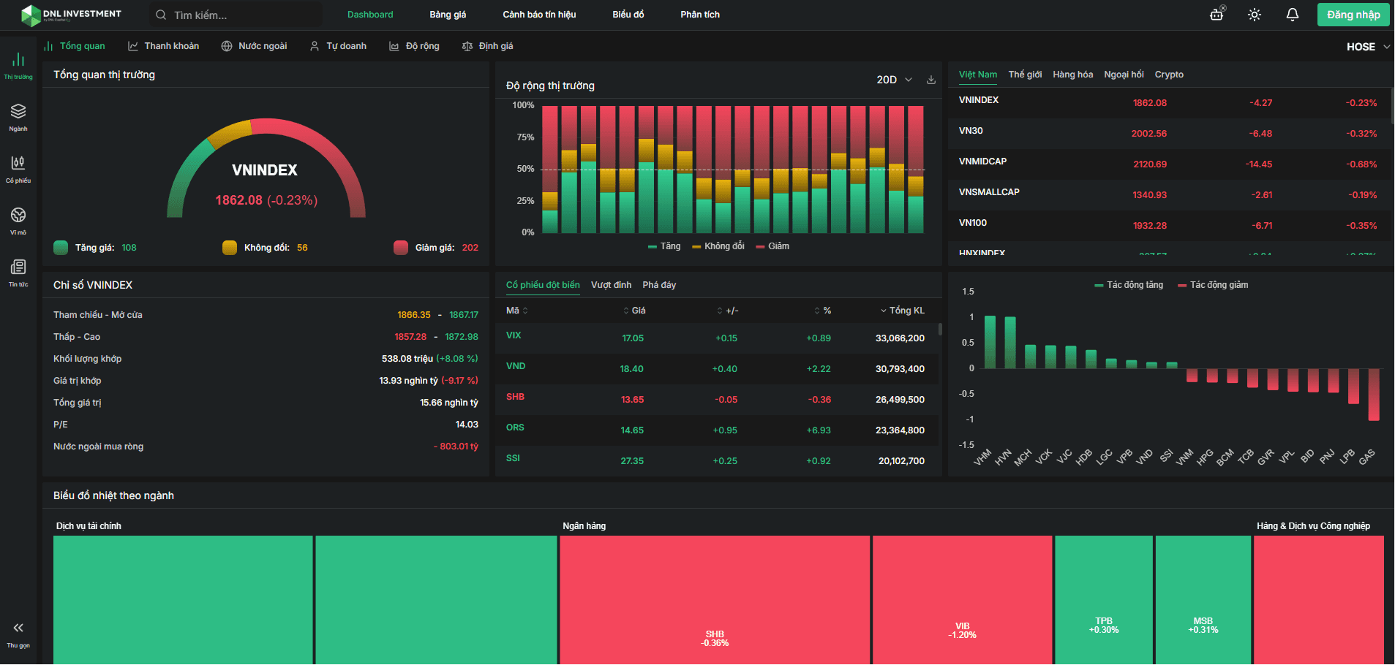This screenshot has height=665, width=1395.
Task: Open the ORS stock link
Action: [515, 427]
